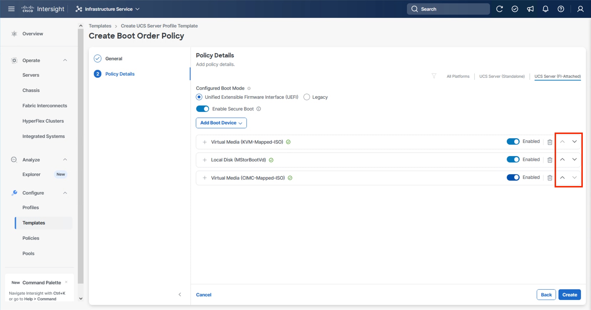Collapse the Operate section in sidebar
Screen dimensions: 591x310
click(x=65, y=60)
